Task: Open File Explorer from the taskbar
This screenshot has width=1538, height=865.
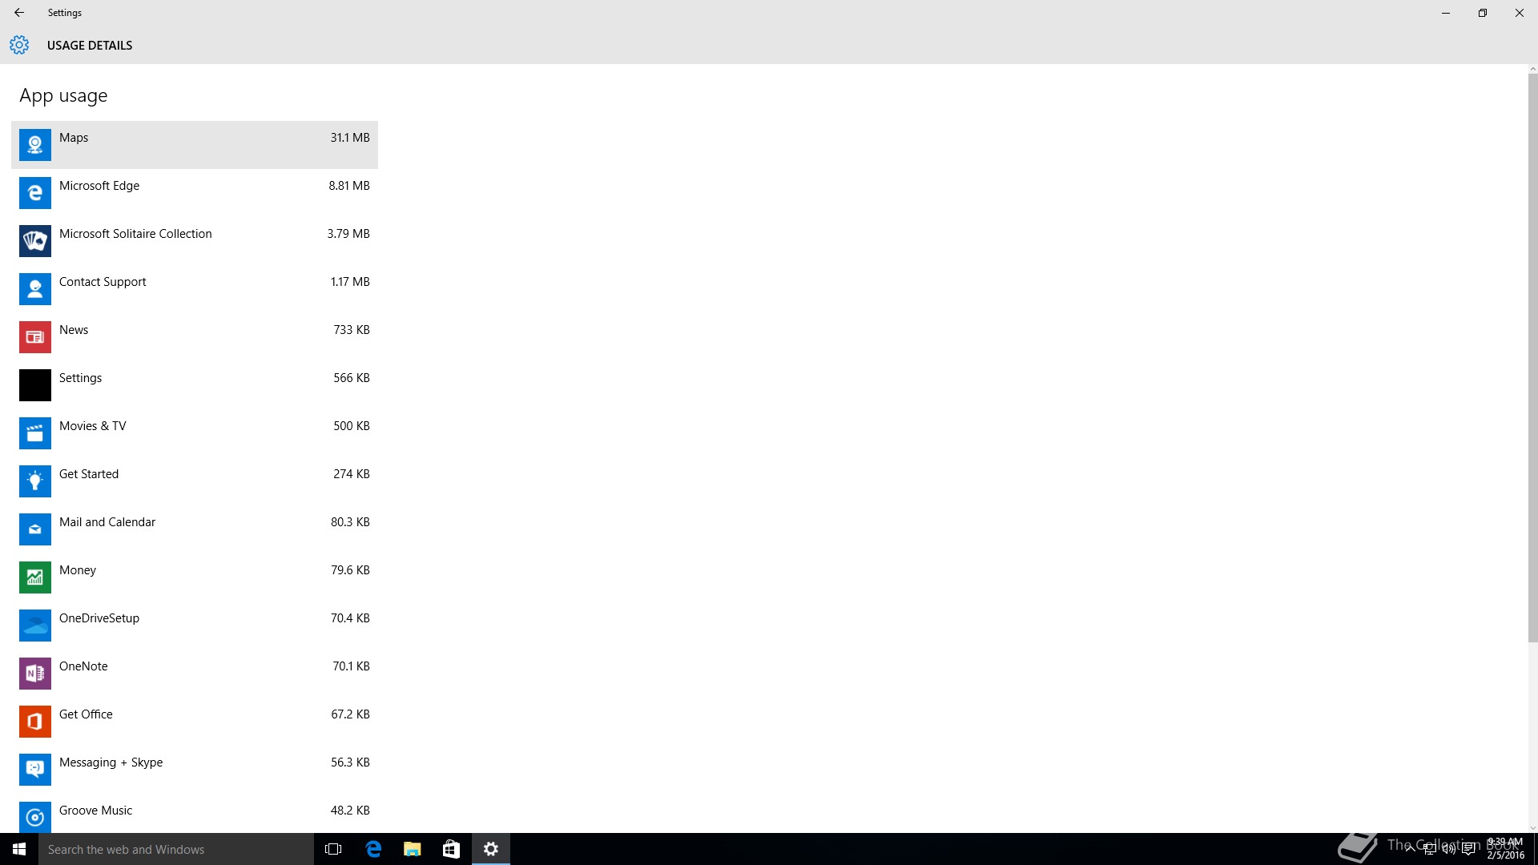Action: pyautogui.click(x=413, y=849)
